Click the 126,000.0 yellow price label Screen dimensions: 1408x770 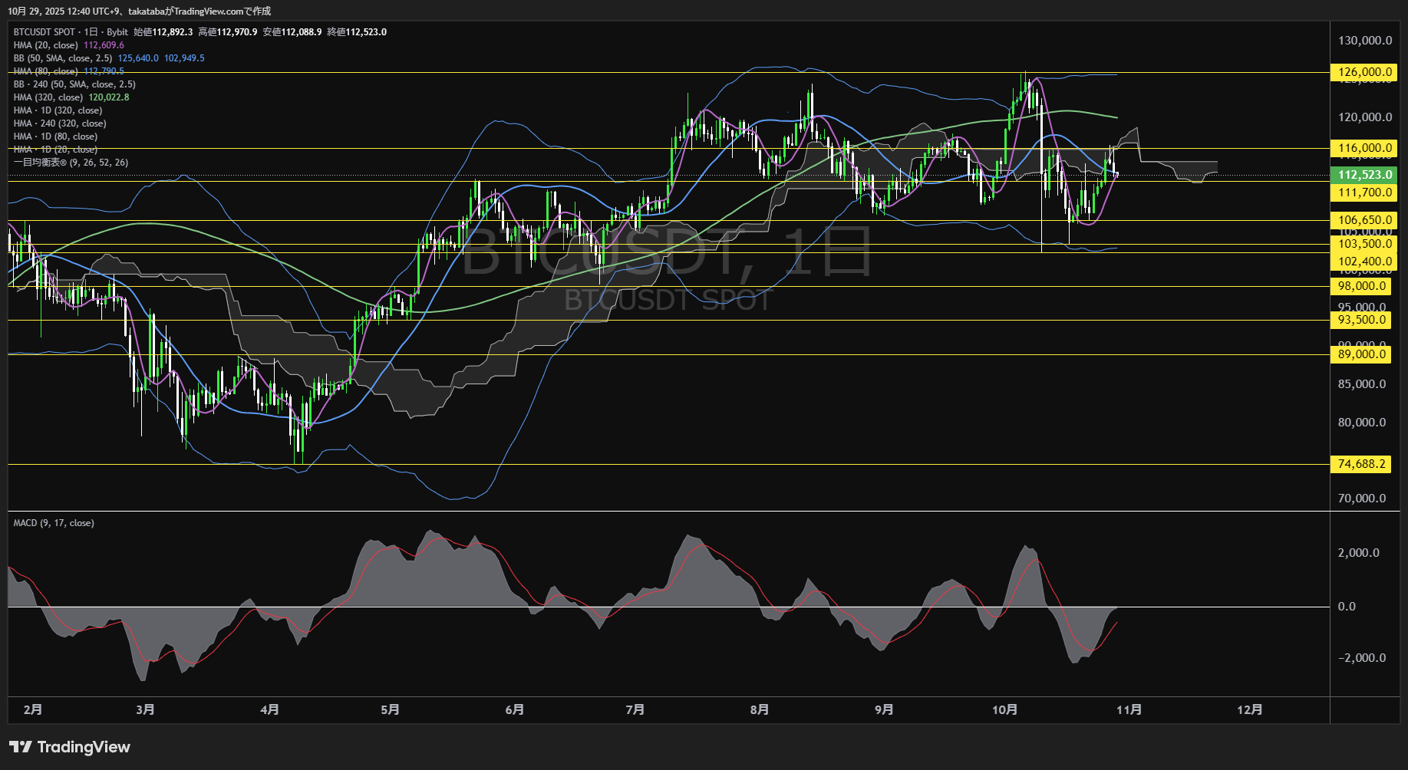pyautogui.click(x=1364, y=72)
